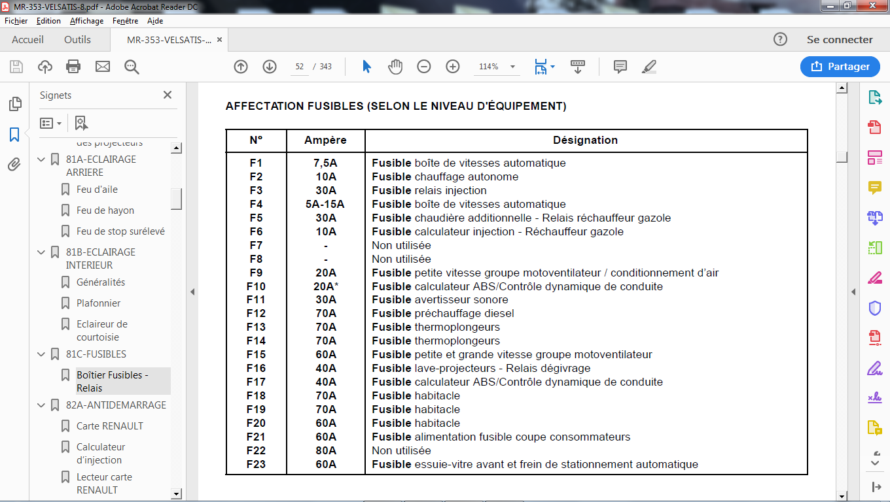Click the zoom in plus icon
The width and height of the screenshot is (890, 502).
pos(453,67)
